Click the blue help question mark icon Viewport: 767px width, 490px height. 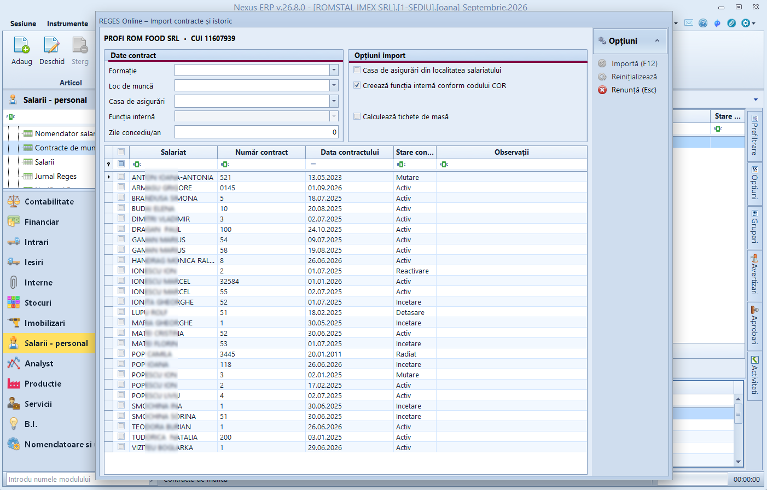click(703, 23)
